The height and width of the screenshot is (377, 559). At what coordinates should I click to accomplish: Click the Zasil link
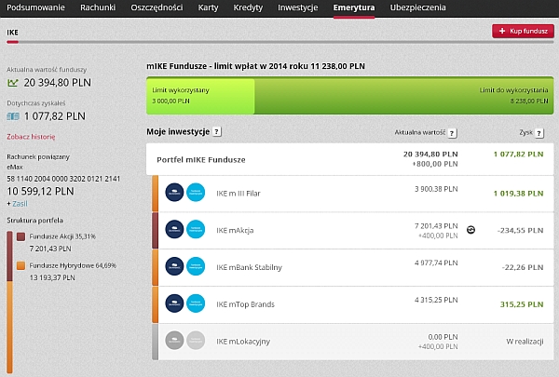coord(20,204)
